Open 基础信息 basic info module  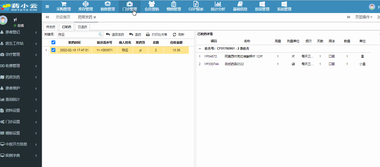(x=240, y=6)
